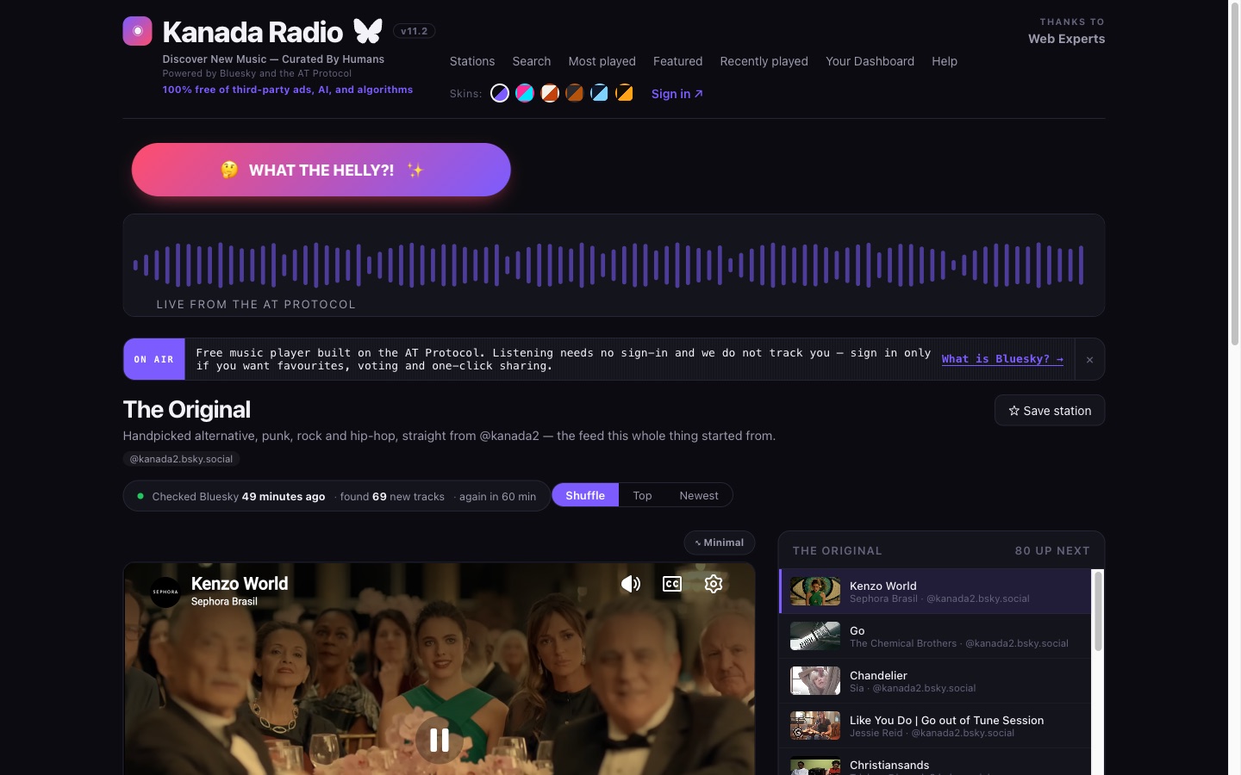Click the @kanada2.bsky.social handle tag

coord(181,459)
